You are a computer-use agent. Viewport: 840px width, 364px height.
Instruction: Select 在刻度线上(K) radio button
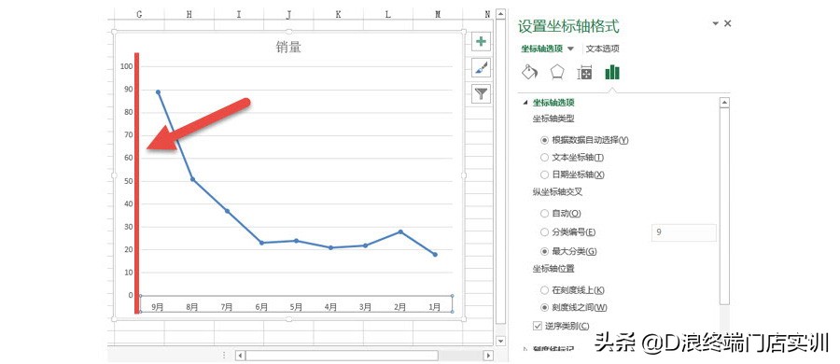(x=544, y=290)
